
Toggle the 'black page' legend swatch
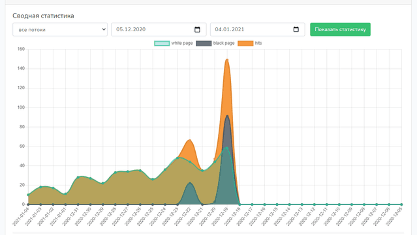[x=204, y=43]
